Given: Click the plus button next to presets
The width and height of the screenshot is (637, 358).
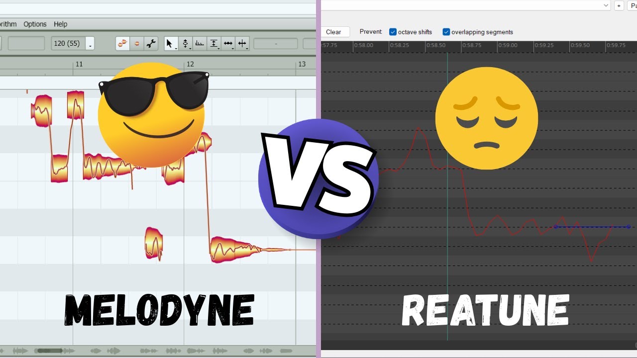Looking at the screenshot, I should 619,5.
